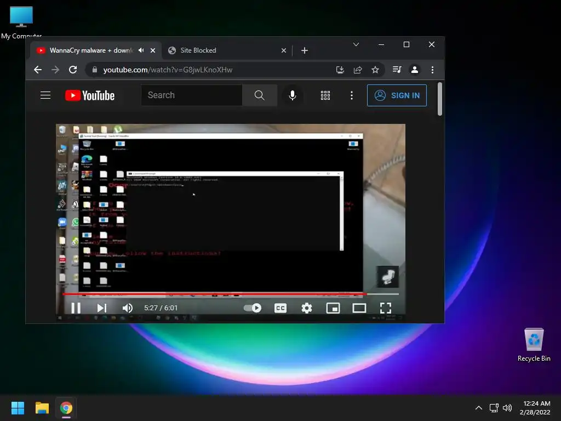The height and width of the screenshot is (421, 561).
Task: Open the YouTube hamburger guide menu
Action: 45,95
